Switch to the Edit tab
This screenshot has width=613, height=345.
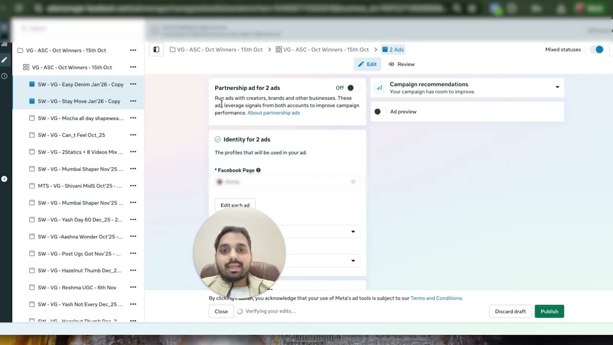point(367,64)
